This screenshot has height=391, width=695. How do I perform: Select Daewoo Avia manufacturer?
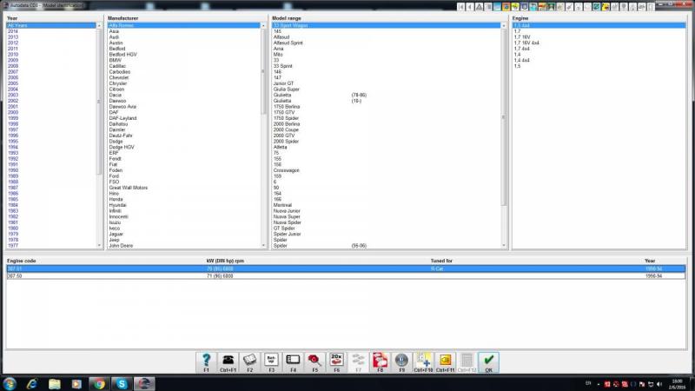[x=122, y=106]
